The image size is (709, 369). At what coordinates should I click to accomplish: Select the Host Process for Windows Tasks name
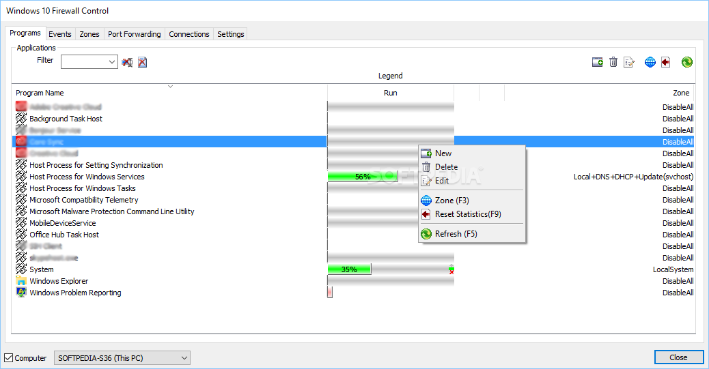click(82, 188)
